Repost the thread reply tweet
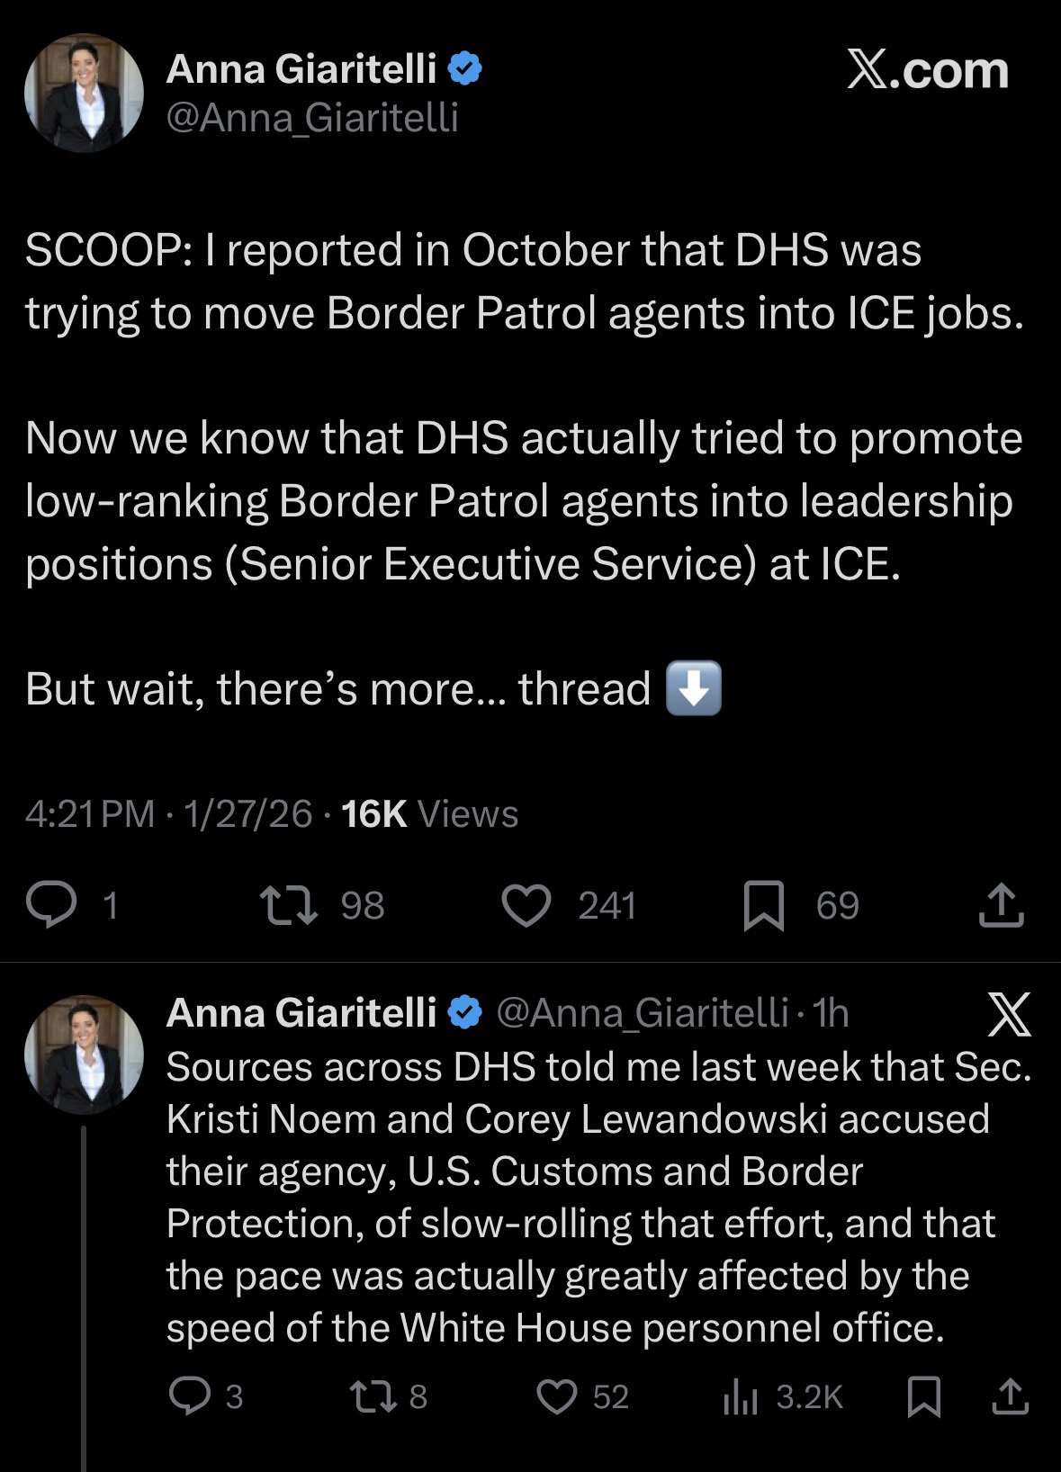 click(373, 1396)
